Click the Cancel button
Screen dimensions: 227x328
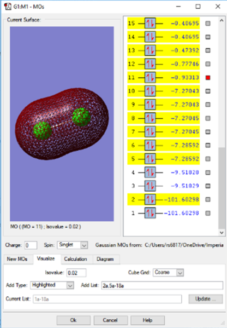[110, 320]
